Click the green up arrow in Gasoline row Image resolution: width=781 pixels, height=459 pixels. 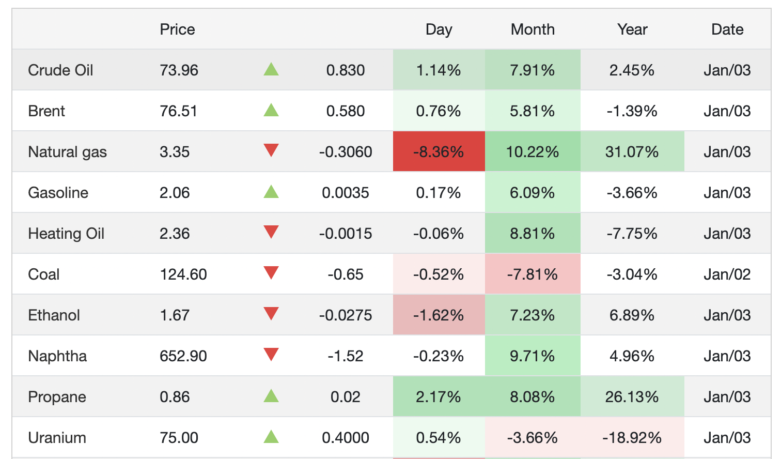click(x=271, y=192)
